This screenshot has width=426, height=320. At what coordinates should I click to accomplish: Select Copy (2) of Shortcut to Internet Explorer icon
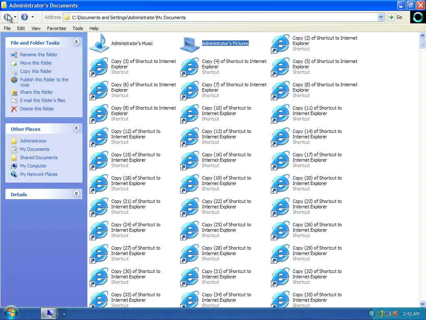coord(280,43)
